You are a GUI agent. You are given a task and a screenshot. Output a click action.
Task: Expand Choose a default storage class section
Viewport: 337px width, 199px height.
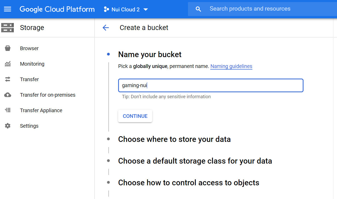195,161
